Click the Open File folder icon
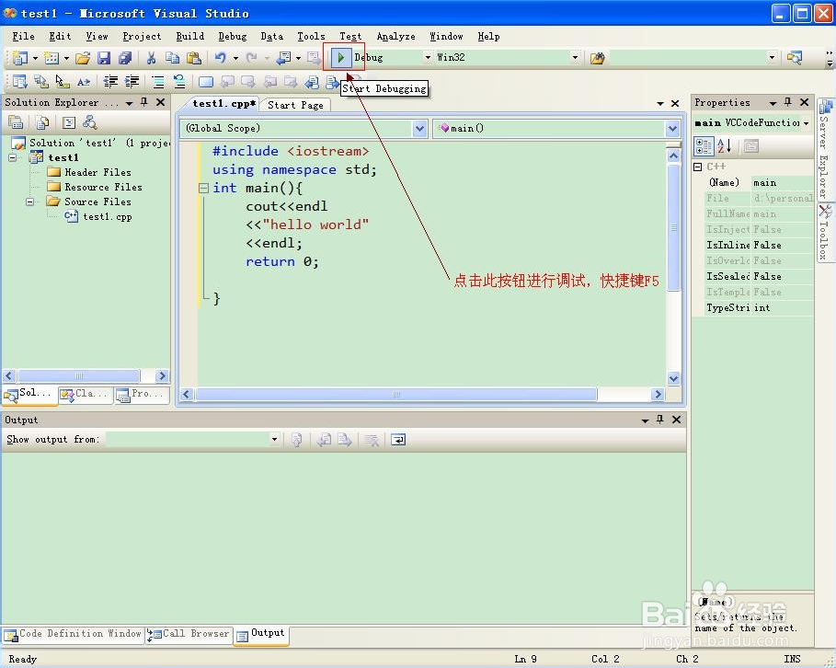 (83, 58)
